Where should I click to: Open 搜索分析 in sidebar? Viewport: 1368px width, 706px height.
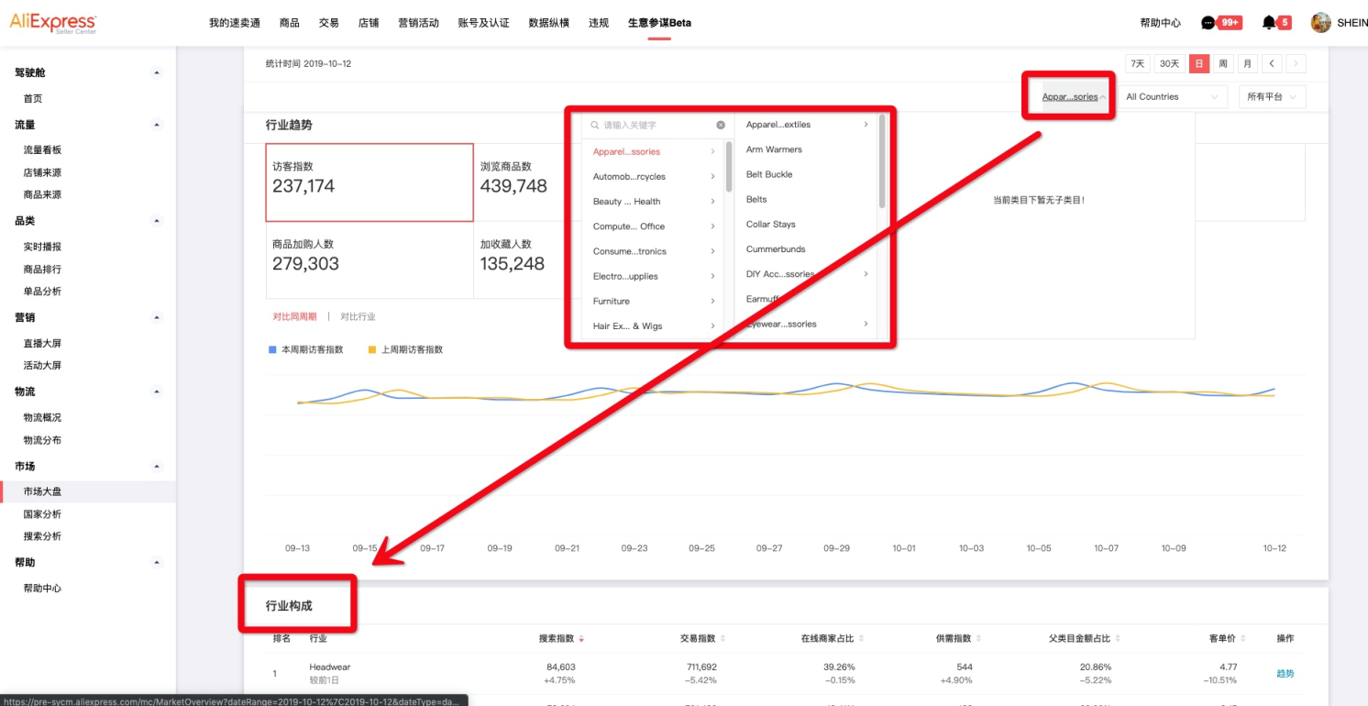(42, 536)
